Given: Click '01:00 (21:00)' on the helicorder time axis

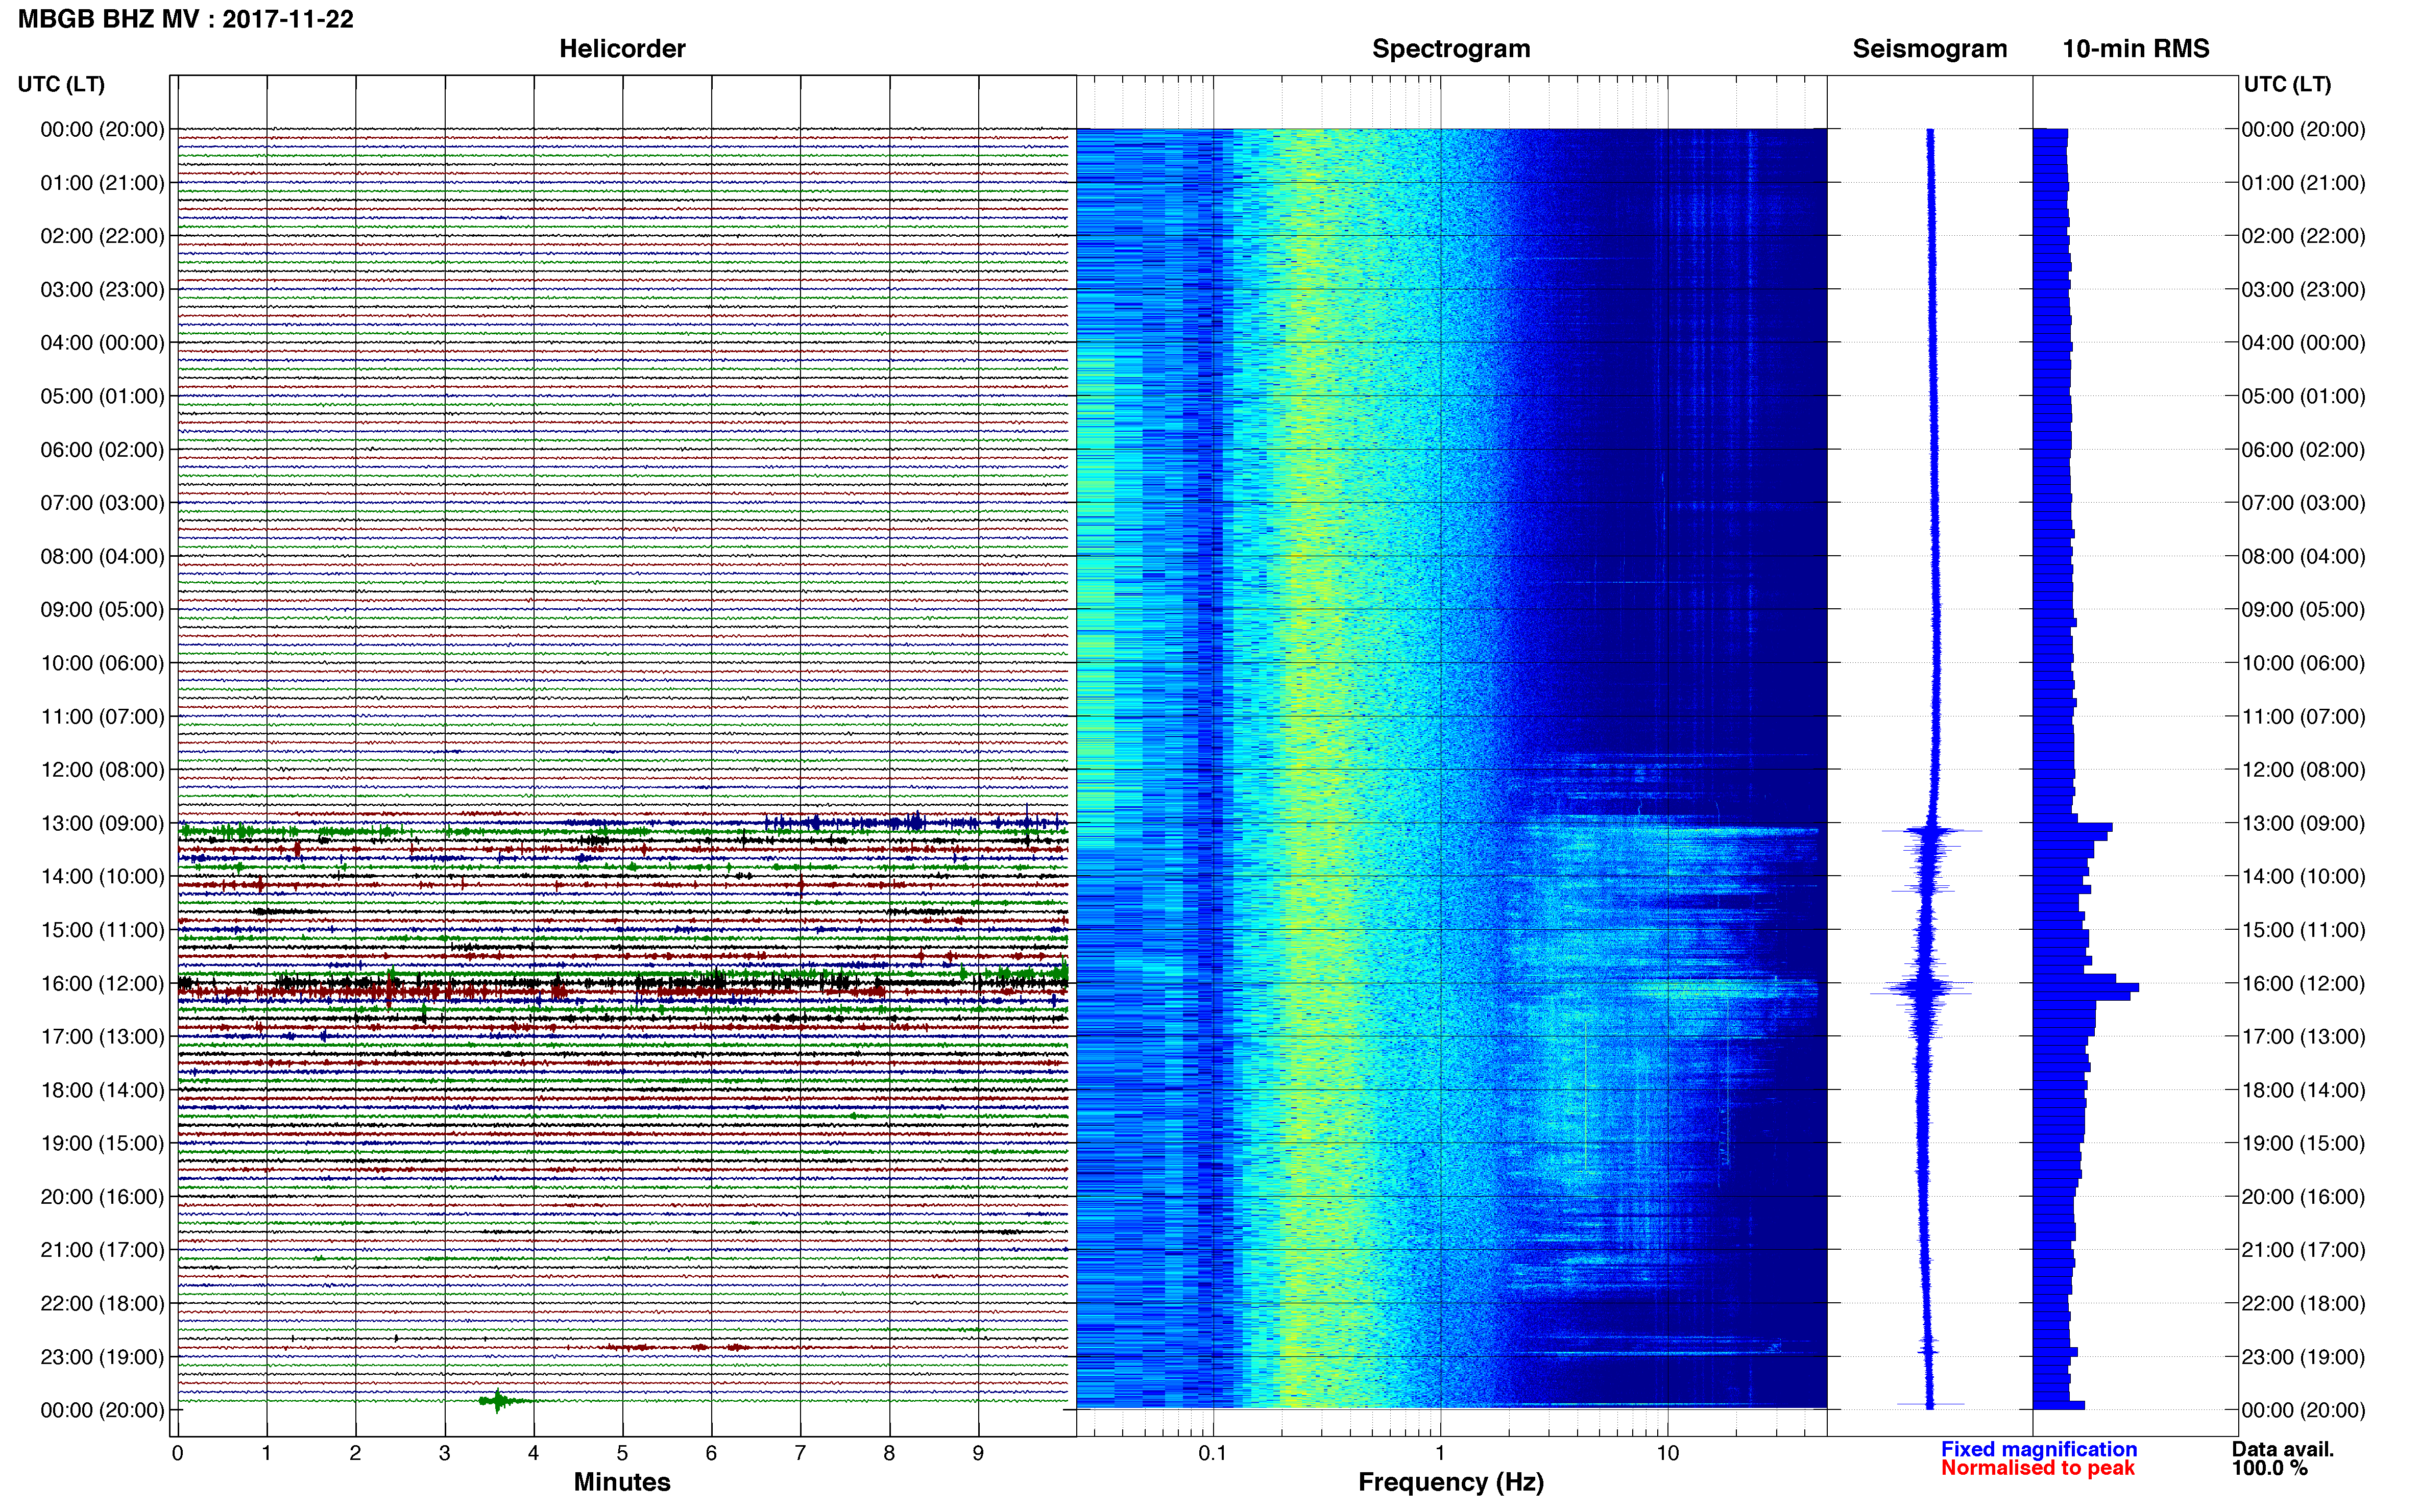Looking at the screenshot, I should (102, 183).
